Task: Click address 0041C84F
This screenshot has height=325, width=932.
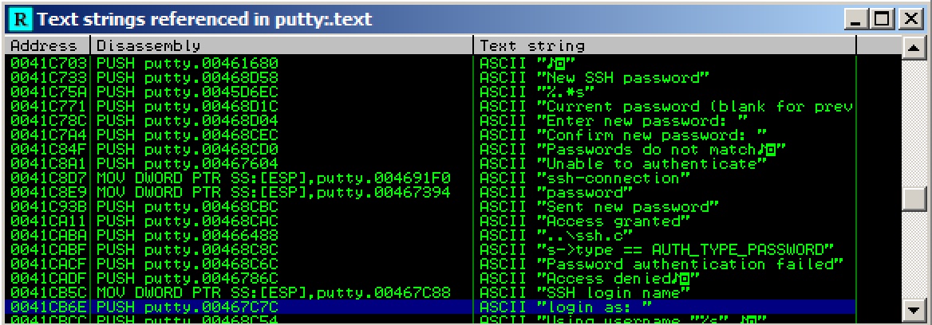Action: click(x=49, y=149)
